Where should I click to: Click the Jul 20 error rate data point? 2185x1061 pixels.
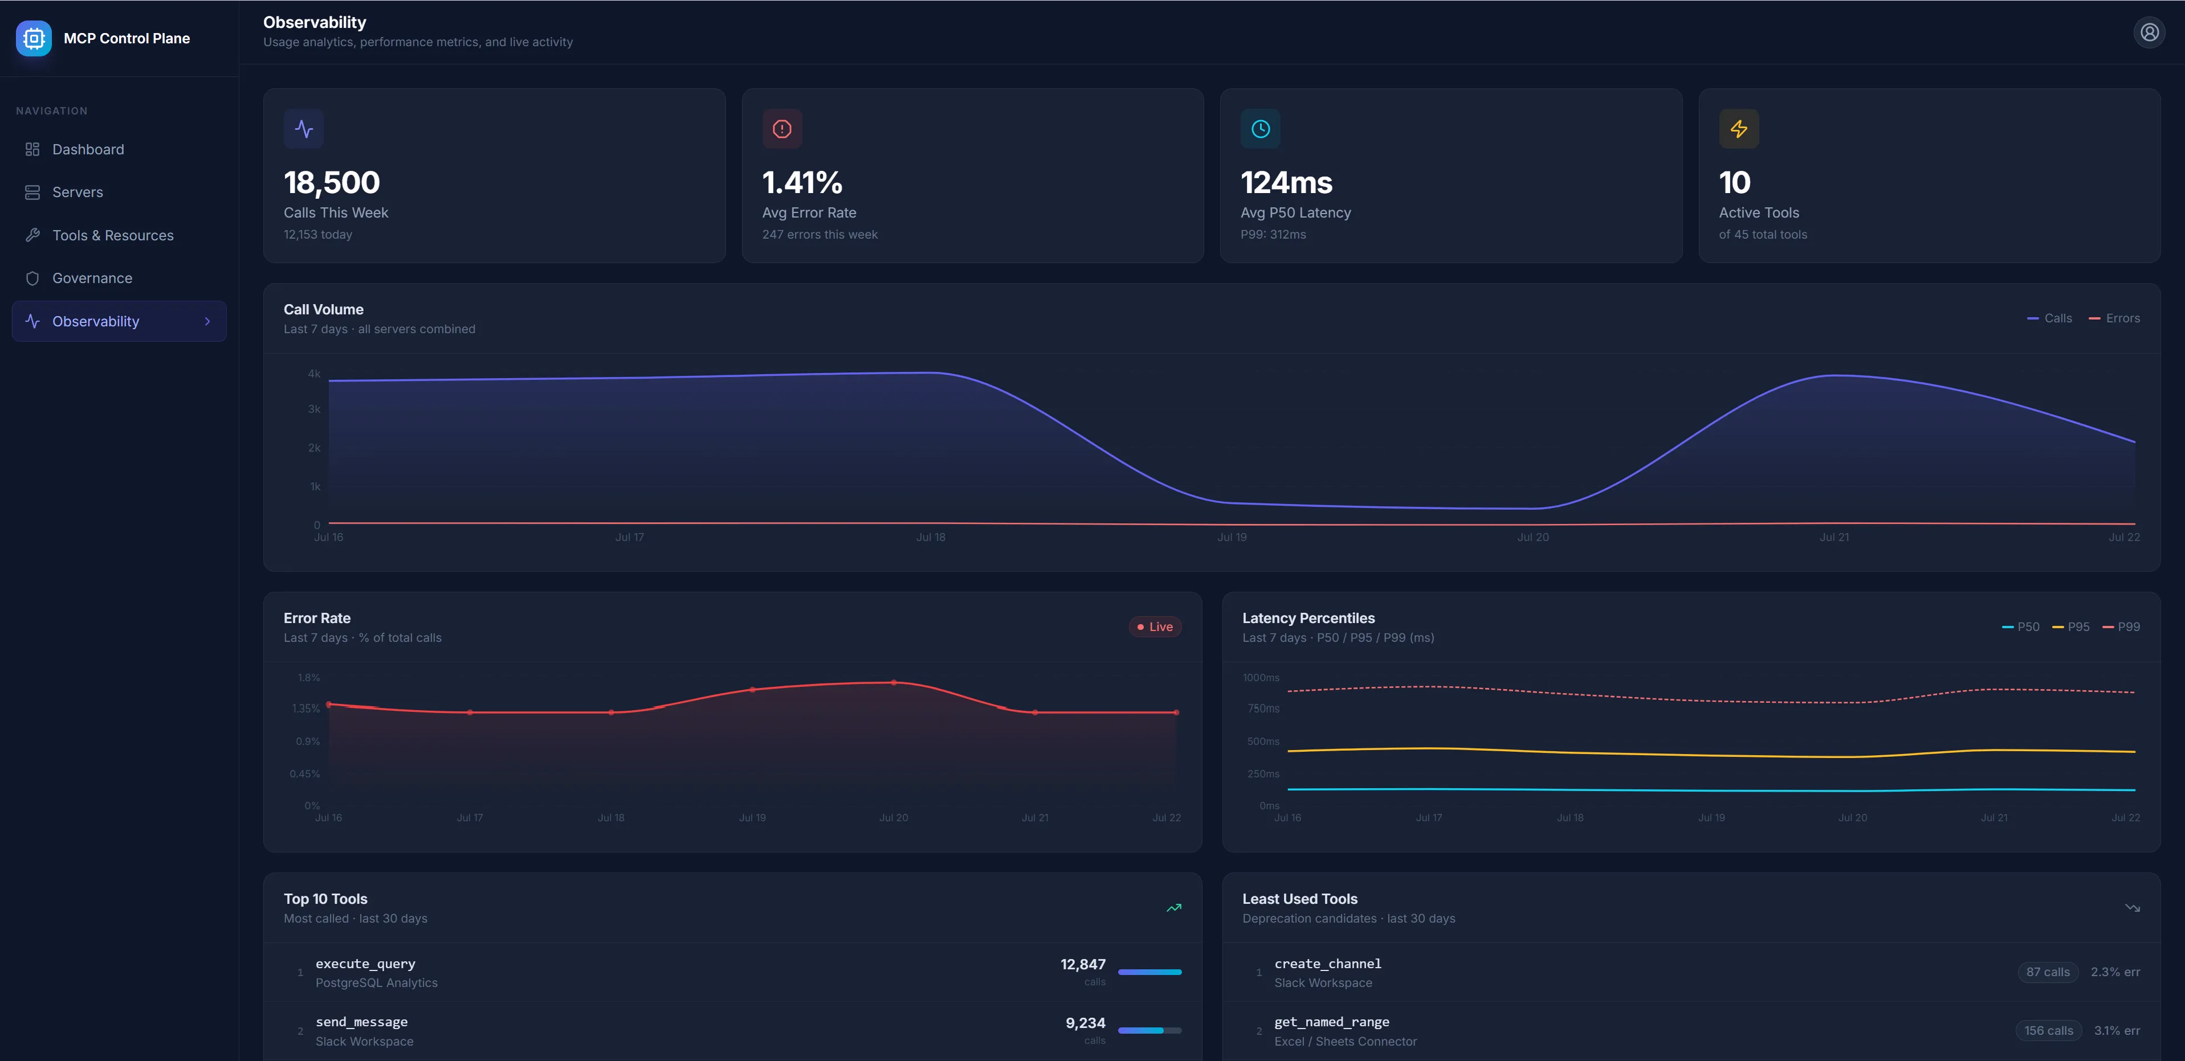click(893, 682)
